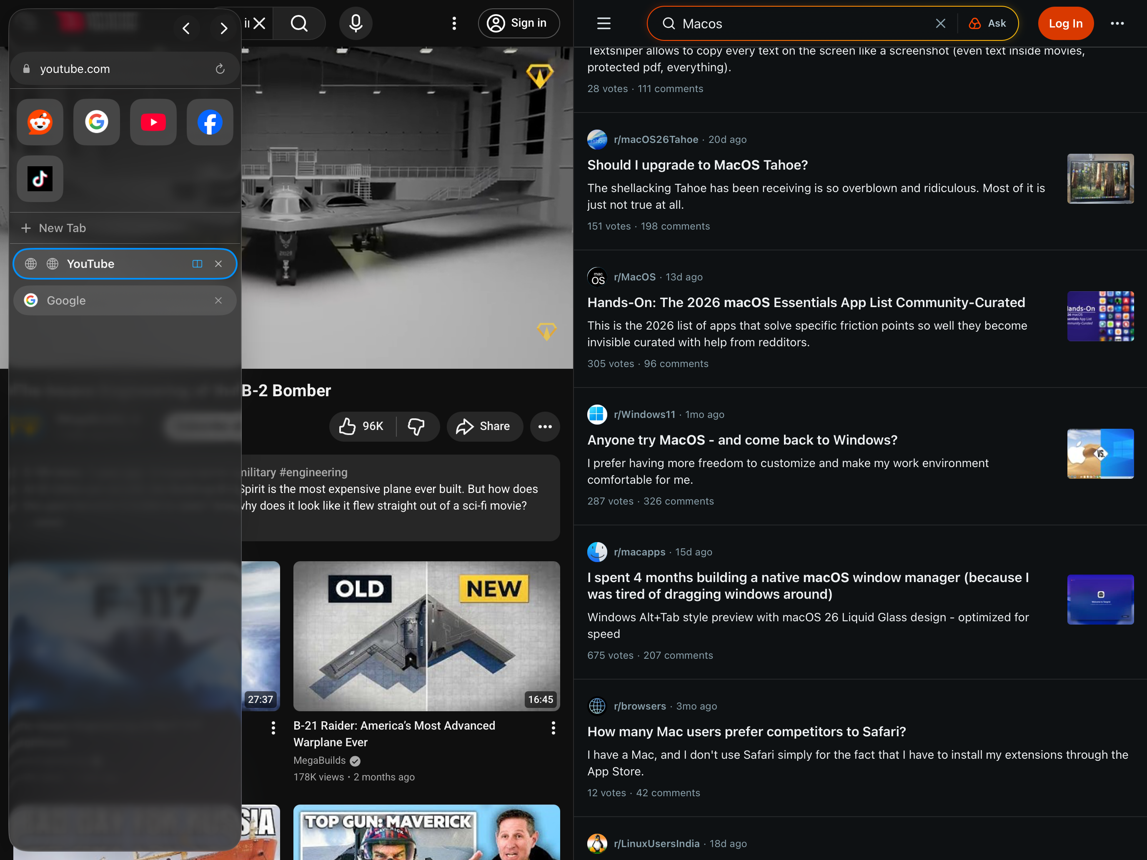This screenshot has width=1147, height=860.
Task: Open the r/MacOS subreddit link
Action: click(635, 277)
